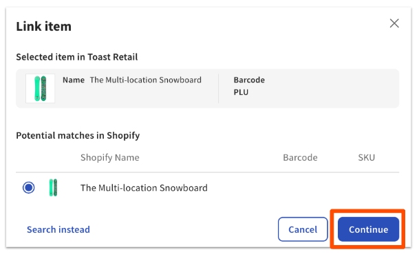Click the SKU column header
Image resolution: width=419 pixels, height=254 pixels.
click(x=366, y=157)
